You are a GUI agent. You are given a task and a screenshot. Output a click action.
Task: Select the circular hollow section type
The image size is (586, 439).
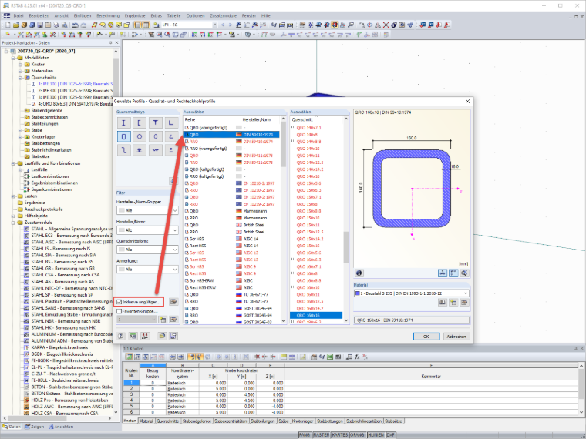140,136
